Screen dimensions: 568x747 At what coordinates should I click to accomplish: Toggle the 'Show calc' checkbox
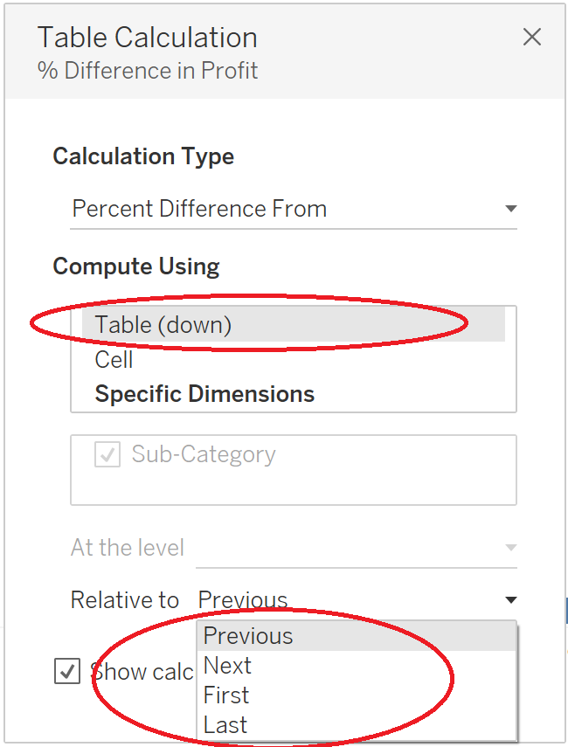coord(67,672)
